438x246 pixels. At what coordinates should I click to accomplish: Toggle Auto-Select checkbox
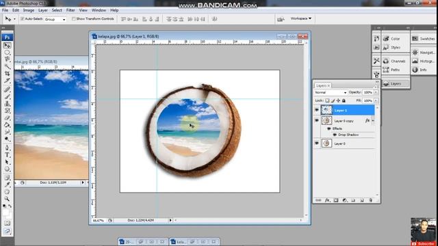[x=23, y=19]
